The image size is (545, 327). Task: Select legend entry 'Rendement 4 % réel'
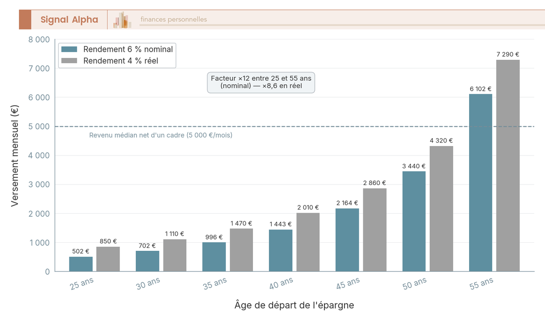(121, 60)
